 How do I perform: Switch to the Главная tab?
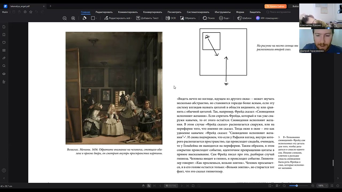[x=85, y=12]
